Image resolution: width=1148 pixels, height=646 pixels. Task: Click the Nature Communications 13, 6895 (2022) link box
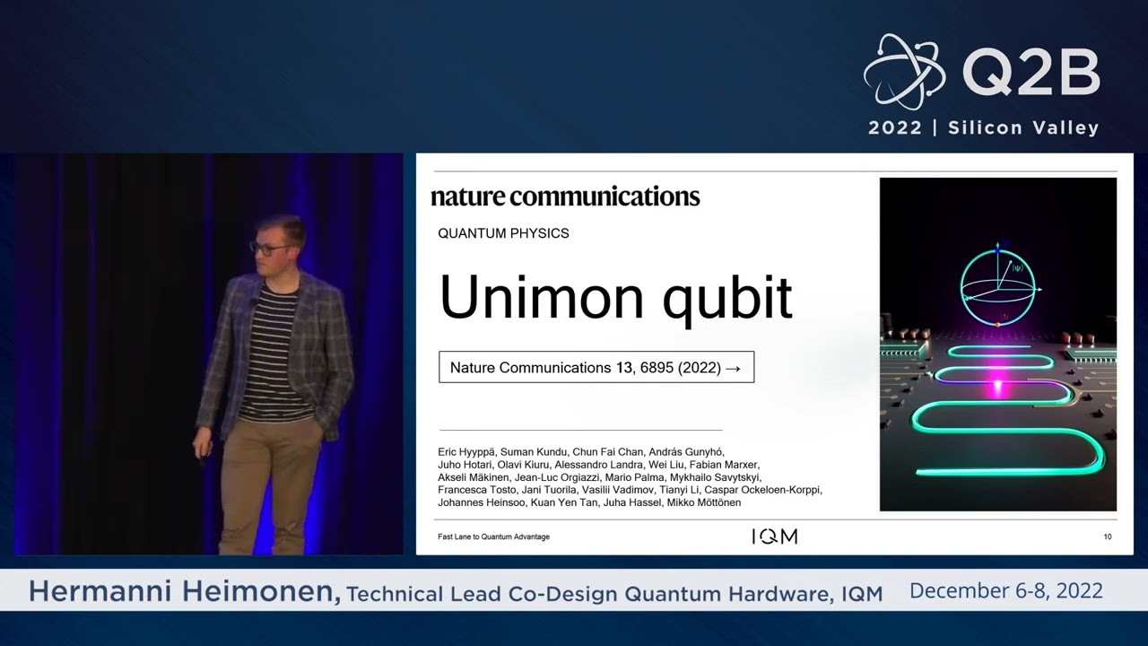pos(596,367)
